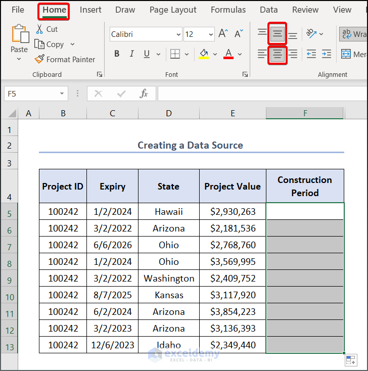The image size is (368, 371).
Task: Select row 13 header
Action: (x=9, y=345)
